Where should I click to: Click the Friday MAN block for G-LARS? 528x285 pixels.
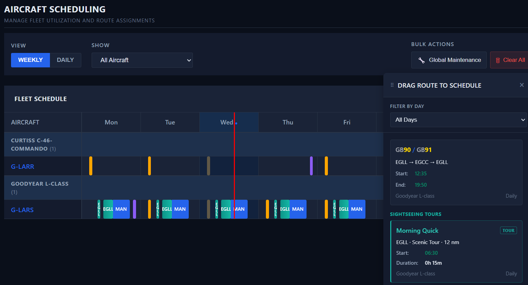[x=357, y=209]
